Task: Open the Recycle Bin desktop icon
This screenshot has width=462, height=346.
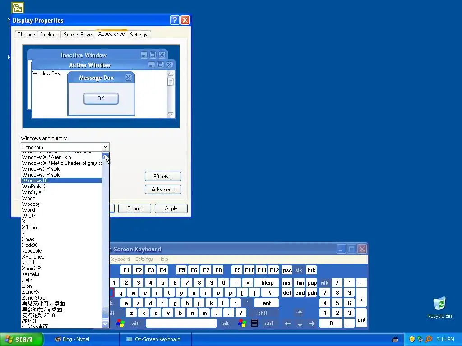Action: click(439, 307)
